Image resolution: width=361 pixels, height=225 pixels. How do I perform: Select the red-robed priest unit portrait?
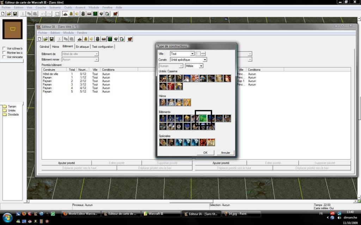point(171,86)
